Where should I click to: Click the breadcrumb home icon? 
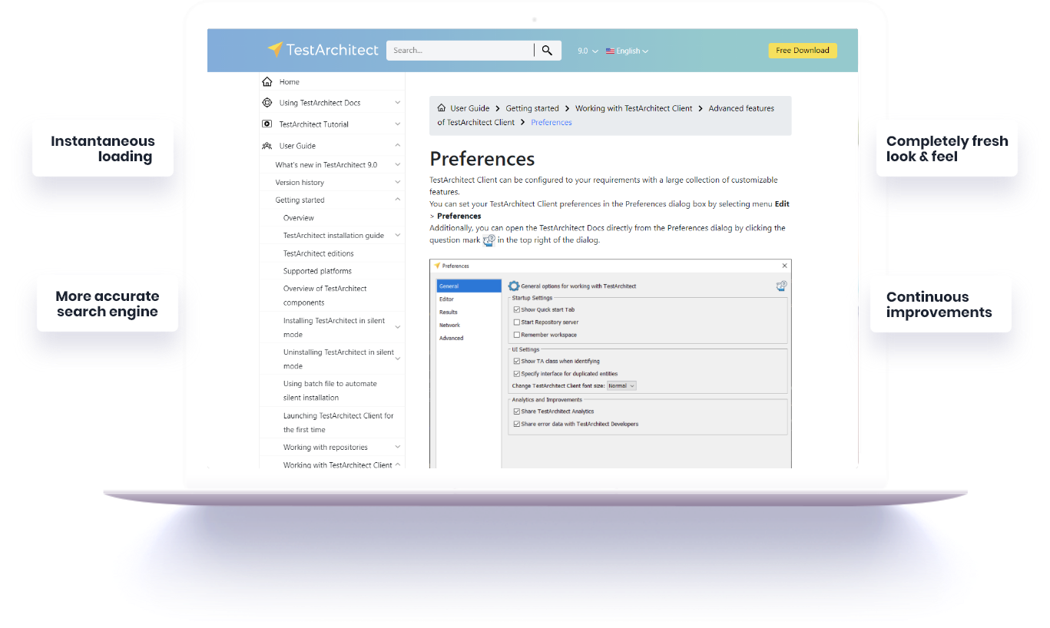(x=442, y=108)
